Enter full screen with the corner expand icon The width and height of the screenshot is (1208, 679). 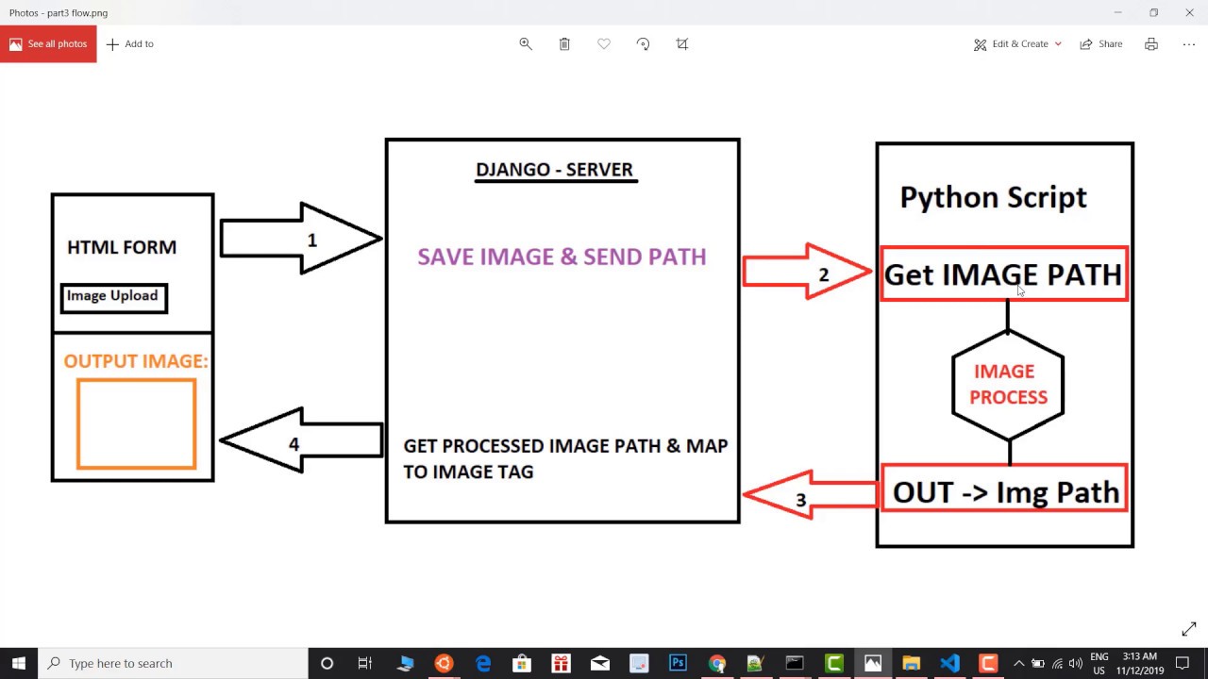[x=1189, y=629]
